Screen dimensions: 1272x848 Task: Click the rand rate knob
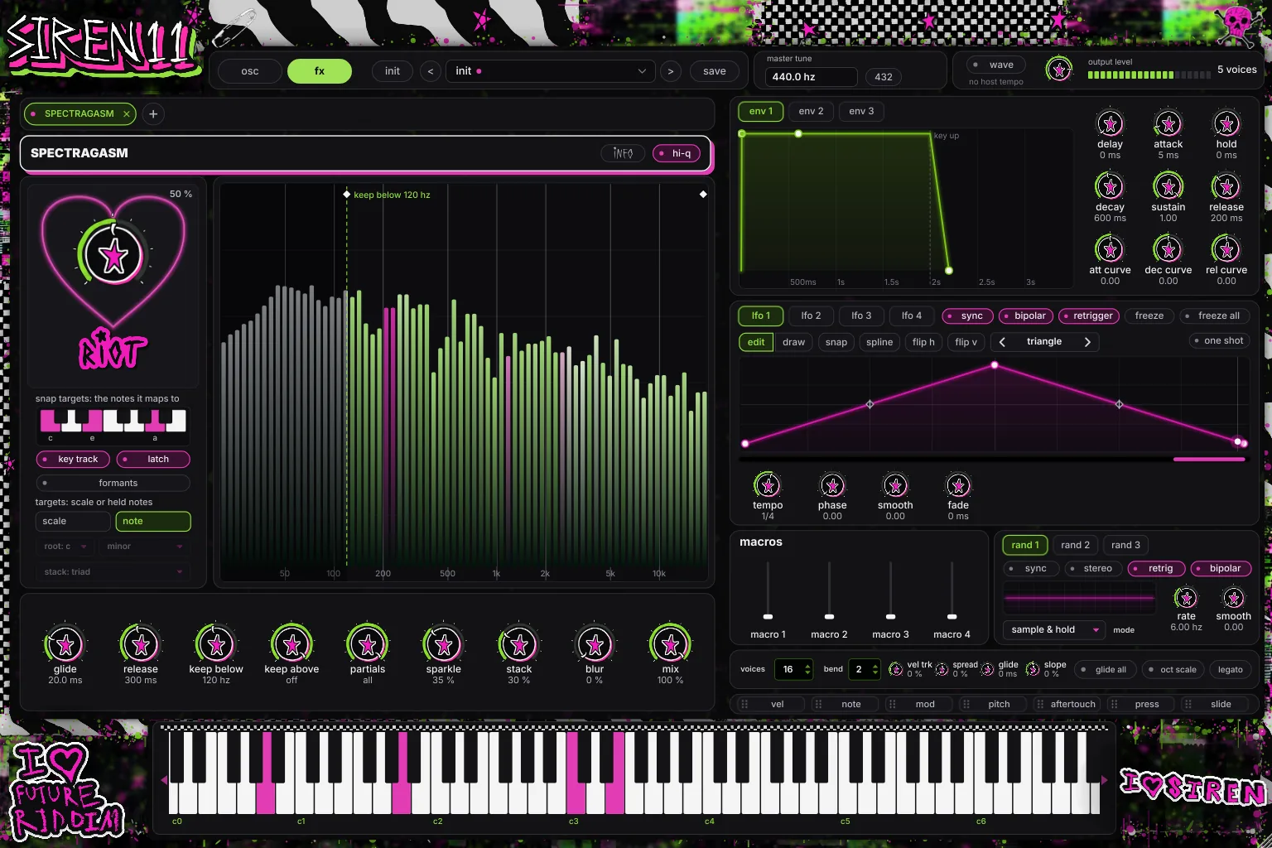(x=1186, y=598)
